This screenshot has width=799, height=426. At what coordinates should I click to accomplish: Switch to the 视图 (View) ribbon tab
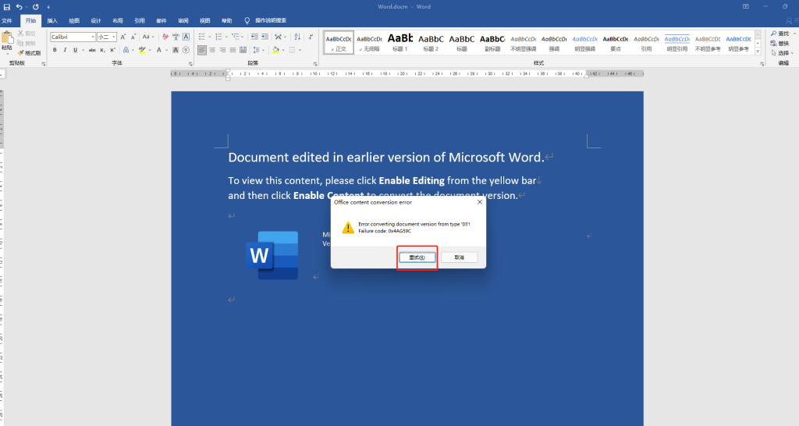[204, 20]
